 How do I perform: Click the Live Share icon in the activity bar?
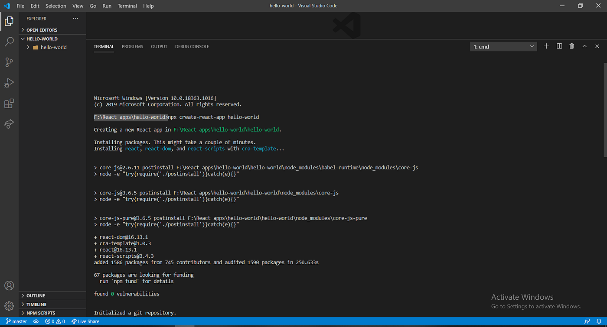pyautogui.click(x=9, y=124)
